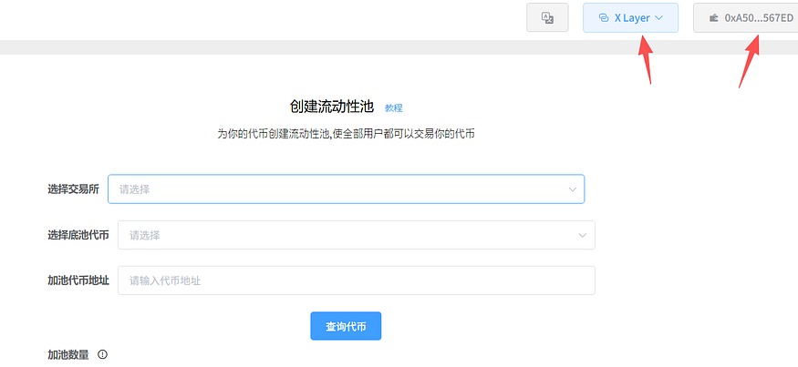Open the wallet address 0xA50...567ED button
Viewport: 798px width, 367px height.
pyautogui.click(x=746, y=18)
